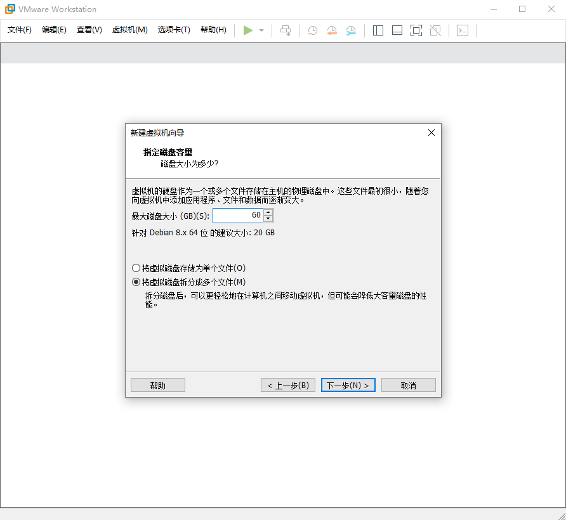The height and width of the screenshot is (520, 566).
Task: Click Send Ctrl+Alt+Del toolbar icon
Action: tap(286, 30)
